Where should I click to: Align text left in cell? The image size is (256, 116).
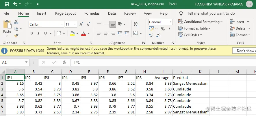[99, 33]
